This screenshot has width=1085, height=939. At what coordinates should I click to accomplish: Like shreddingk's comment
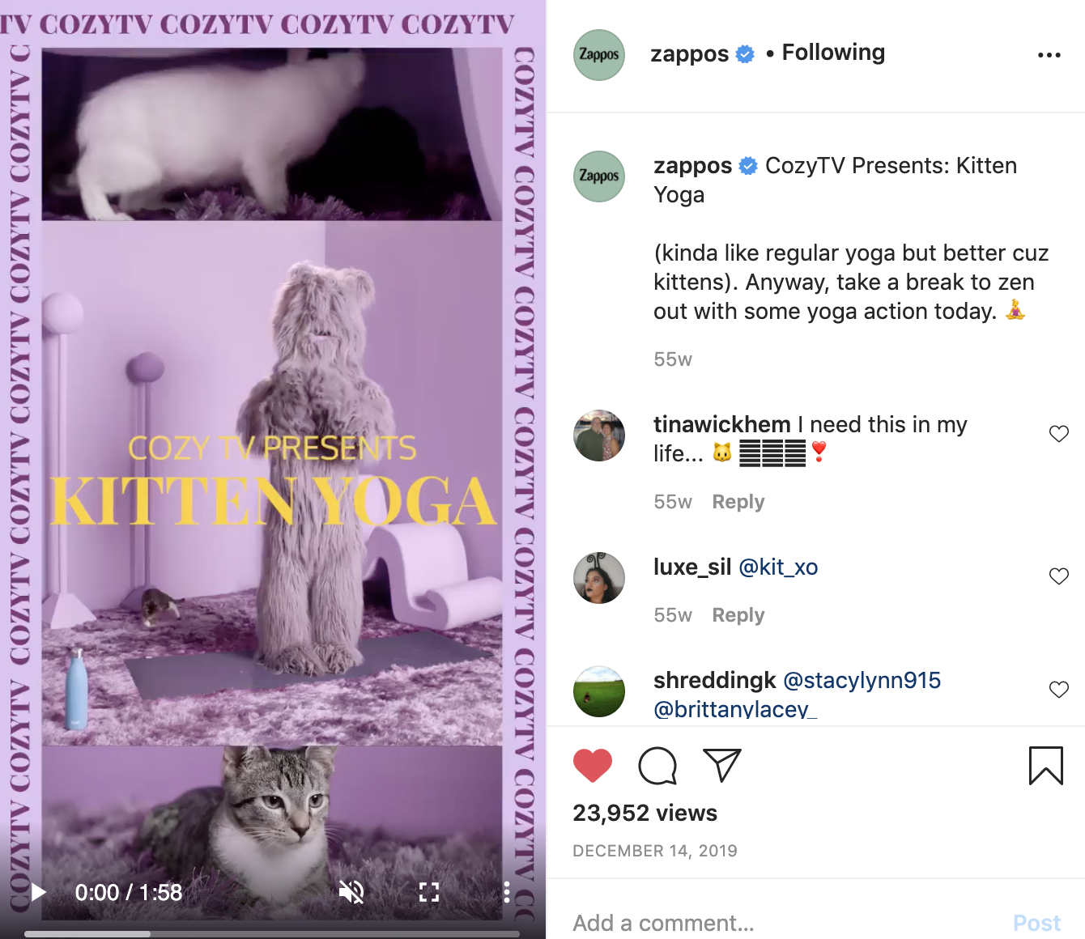coord(1059,690)
